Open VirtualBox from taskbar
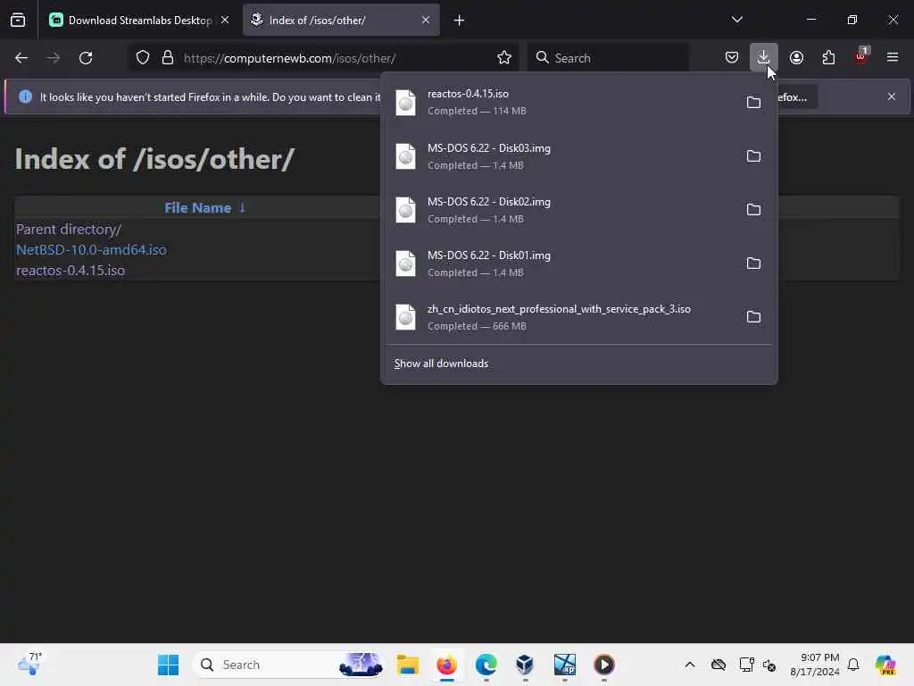This screenshot has width=914, height=686. [525, 665]
